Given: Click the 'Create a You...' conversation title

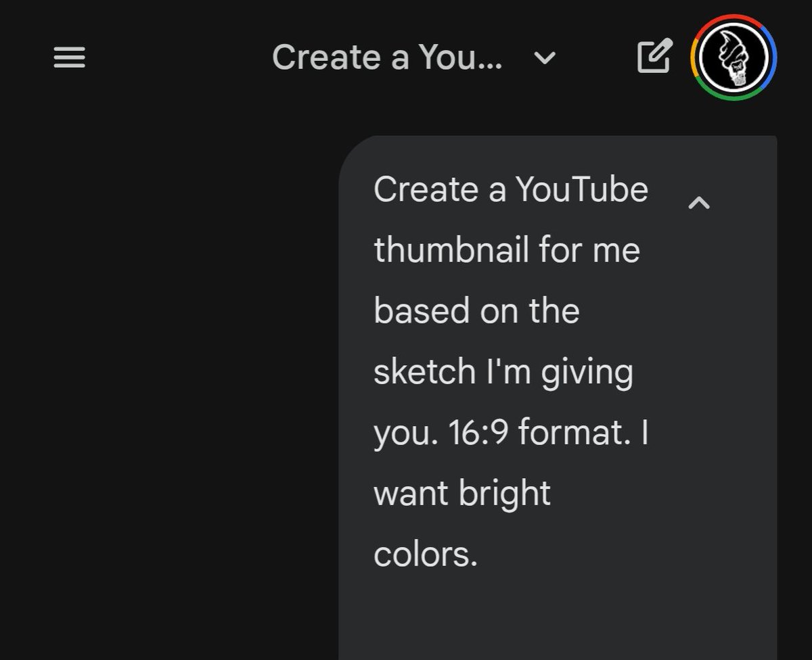Looking at the screenshot, I should (387, 57).
